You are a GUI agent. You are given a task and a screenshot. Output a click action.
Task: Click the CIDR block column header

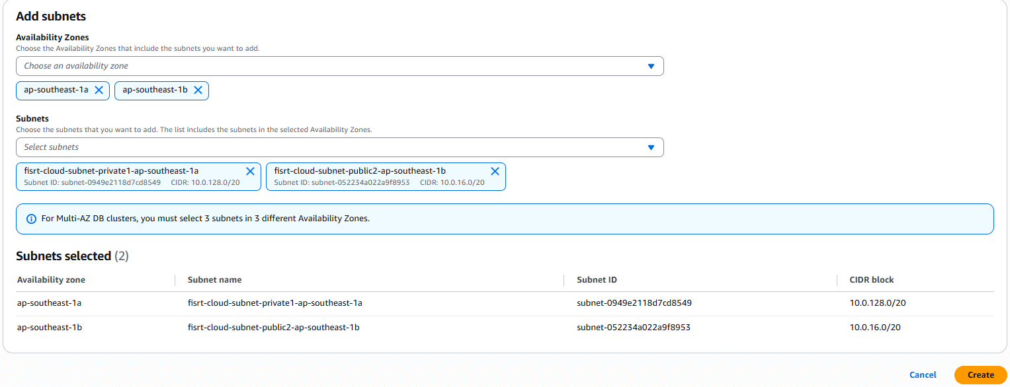click(x=872, y=279)
